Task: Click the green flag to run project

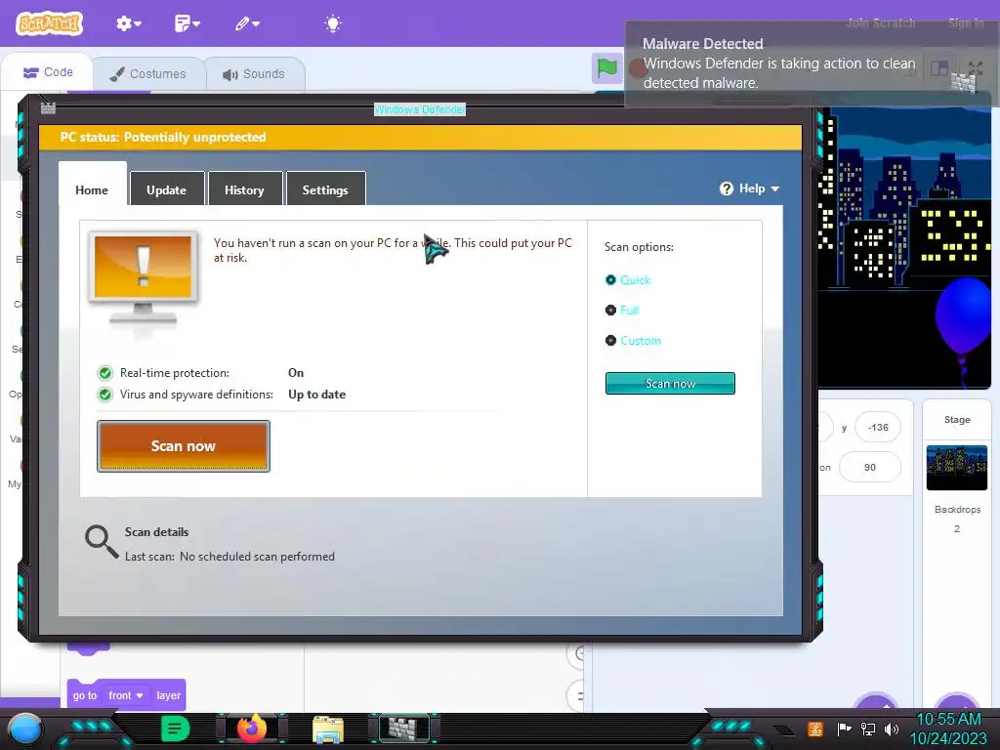Action: 606,67
